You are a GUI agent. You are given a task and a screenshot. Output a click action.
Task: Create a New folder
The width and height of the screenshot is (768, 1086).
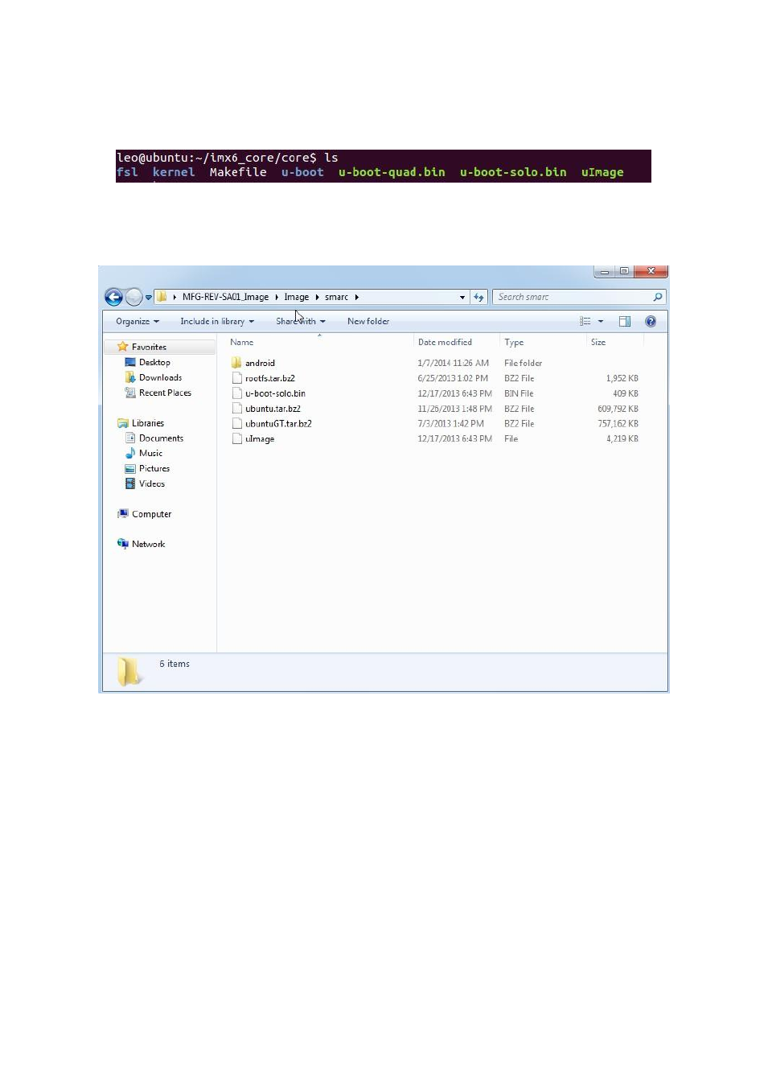point(368,321)
